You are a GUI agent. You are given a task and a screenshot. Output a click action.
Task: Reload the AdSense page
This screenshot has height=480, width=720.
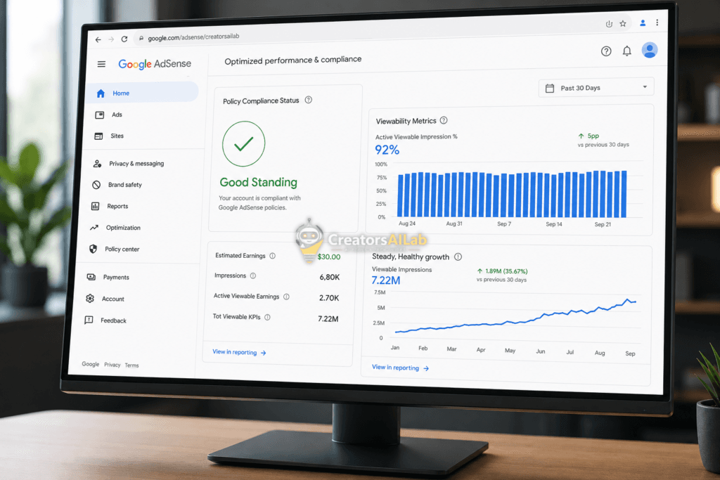point(124,39)
